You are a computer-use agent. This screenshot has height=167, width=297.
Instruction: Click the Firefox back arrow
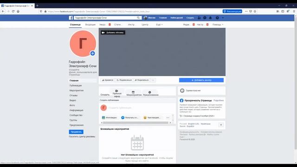click(3, 11)
